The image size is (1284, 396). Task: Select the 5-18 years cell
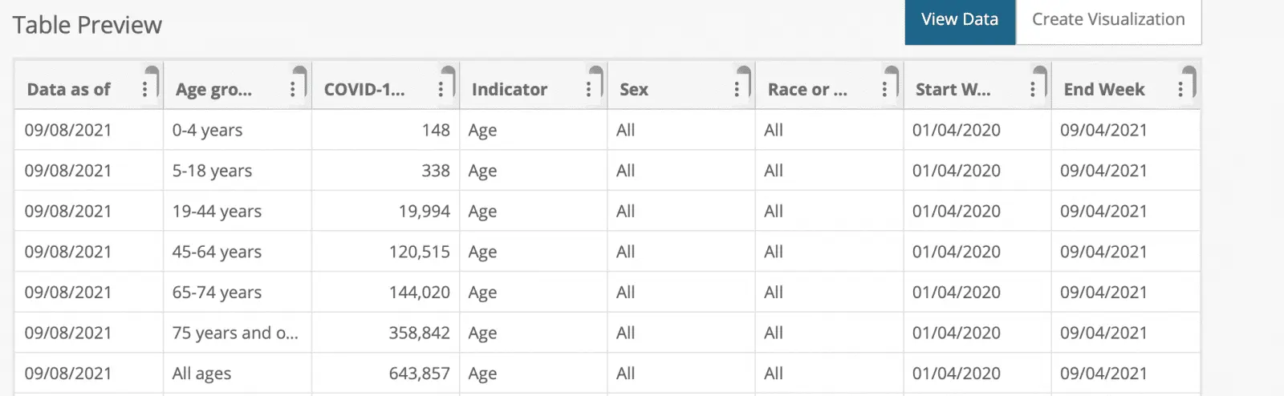(x=237, y=171)
